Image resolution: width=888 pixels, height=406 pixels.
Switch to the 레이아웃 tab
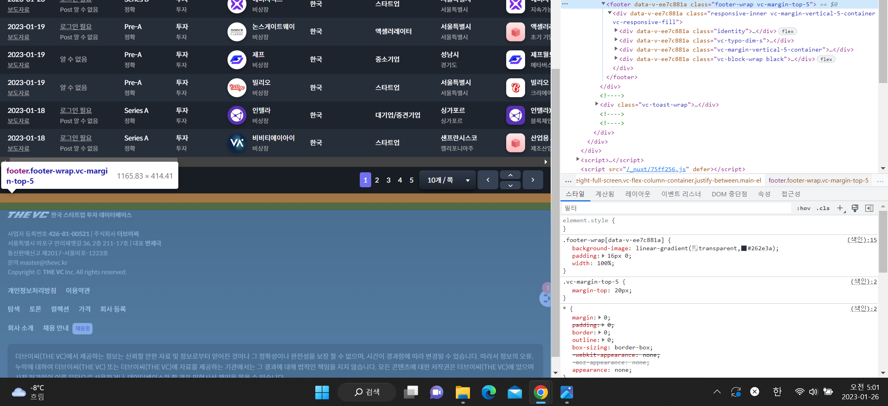coord(638,194)
